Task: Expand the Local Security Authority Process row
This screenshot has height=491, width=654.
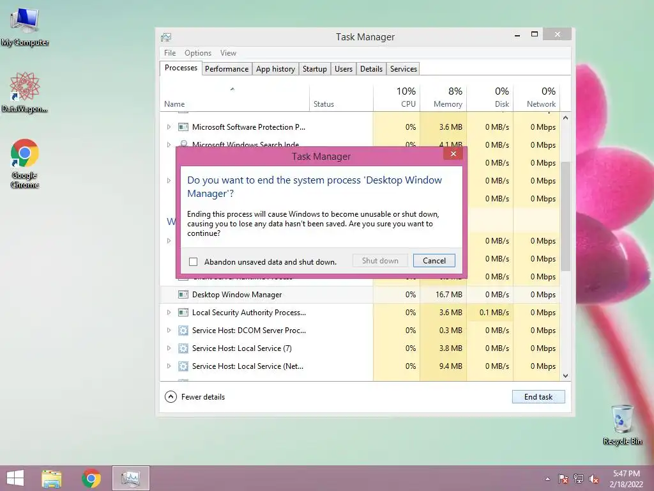Action: [169, 312]
